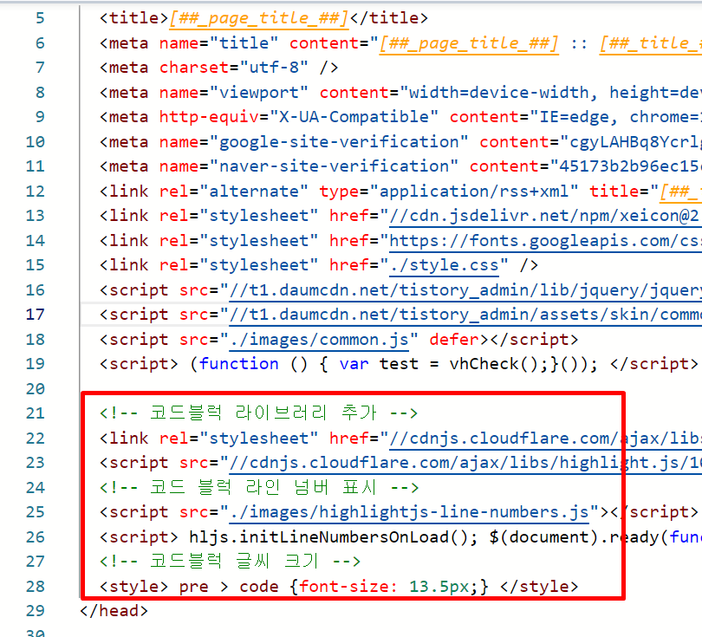Click the 코드블럭 라이브러리 추가 comment

pyautogui.click(x=258, y=413)
